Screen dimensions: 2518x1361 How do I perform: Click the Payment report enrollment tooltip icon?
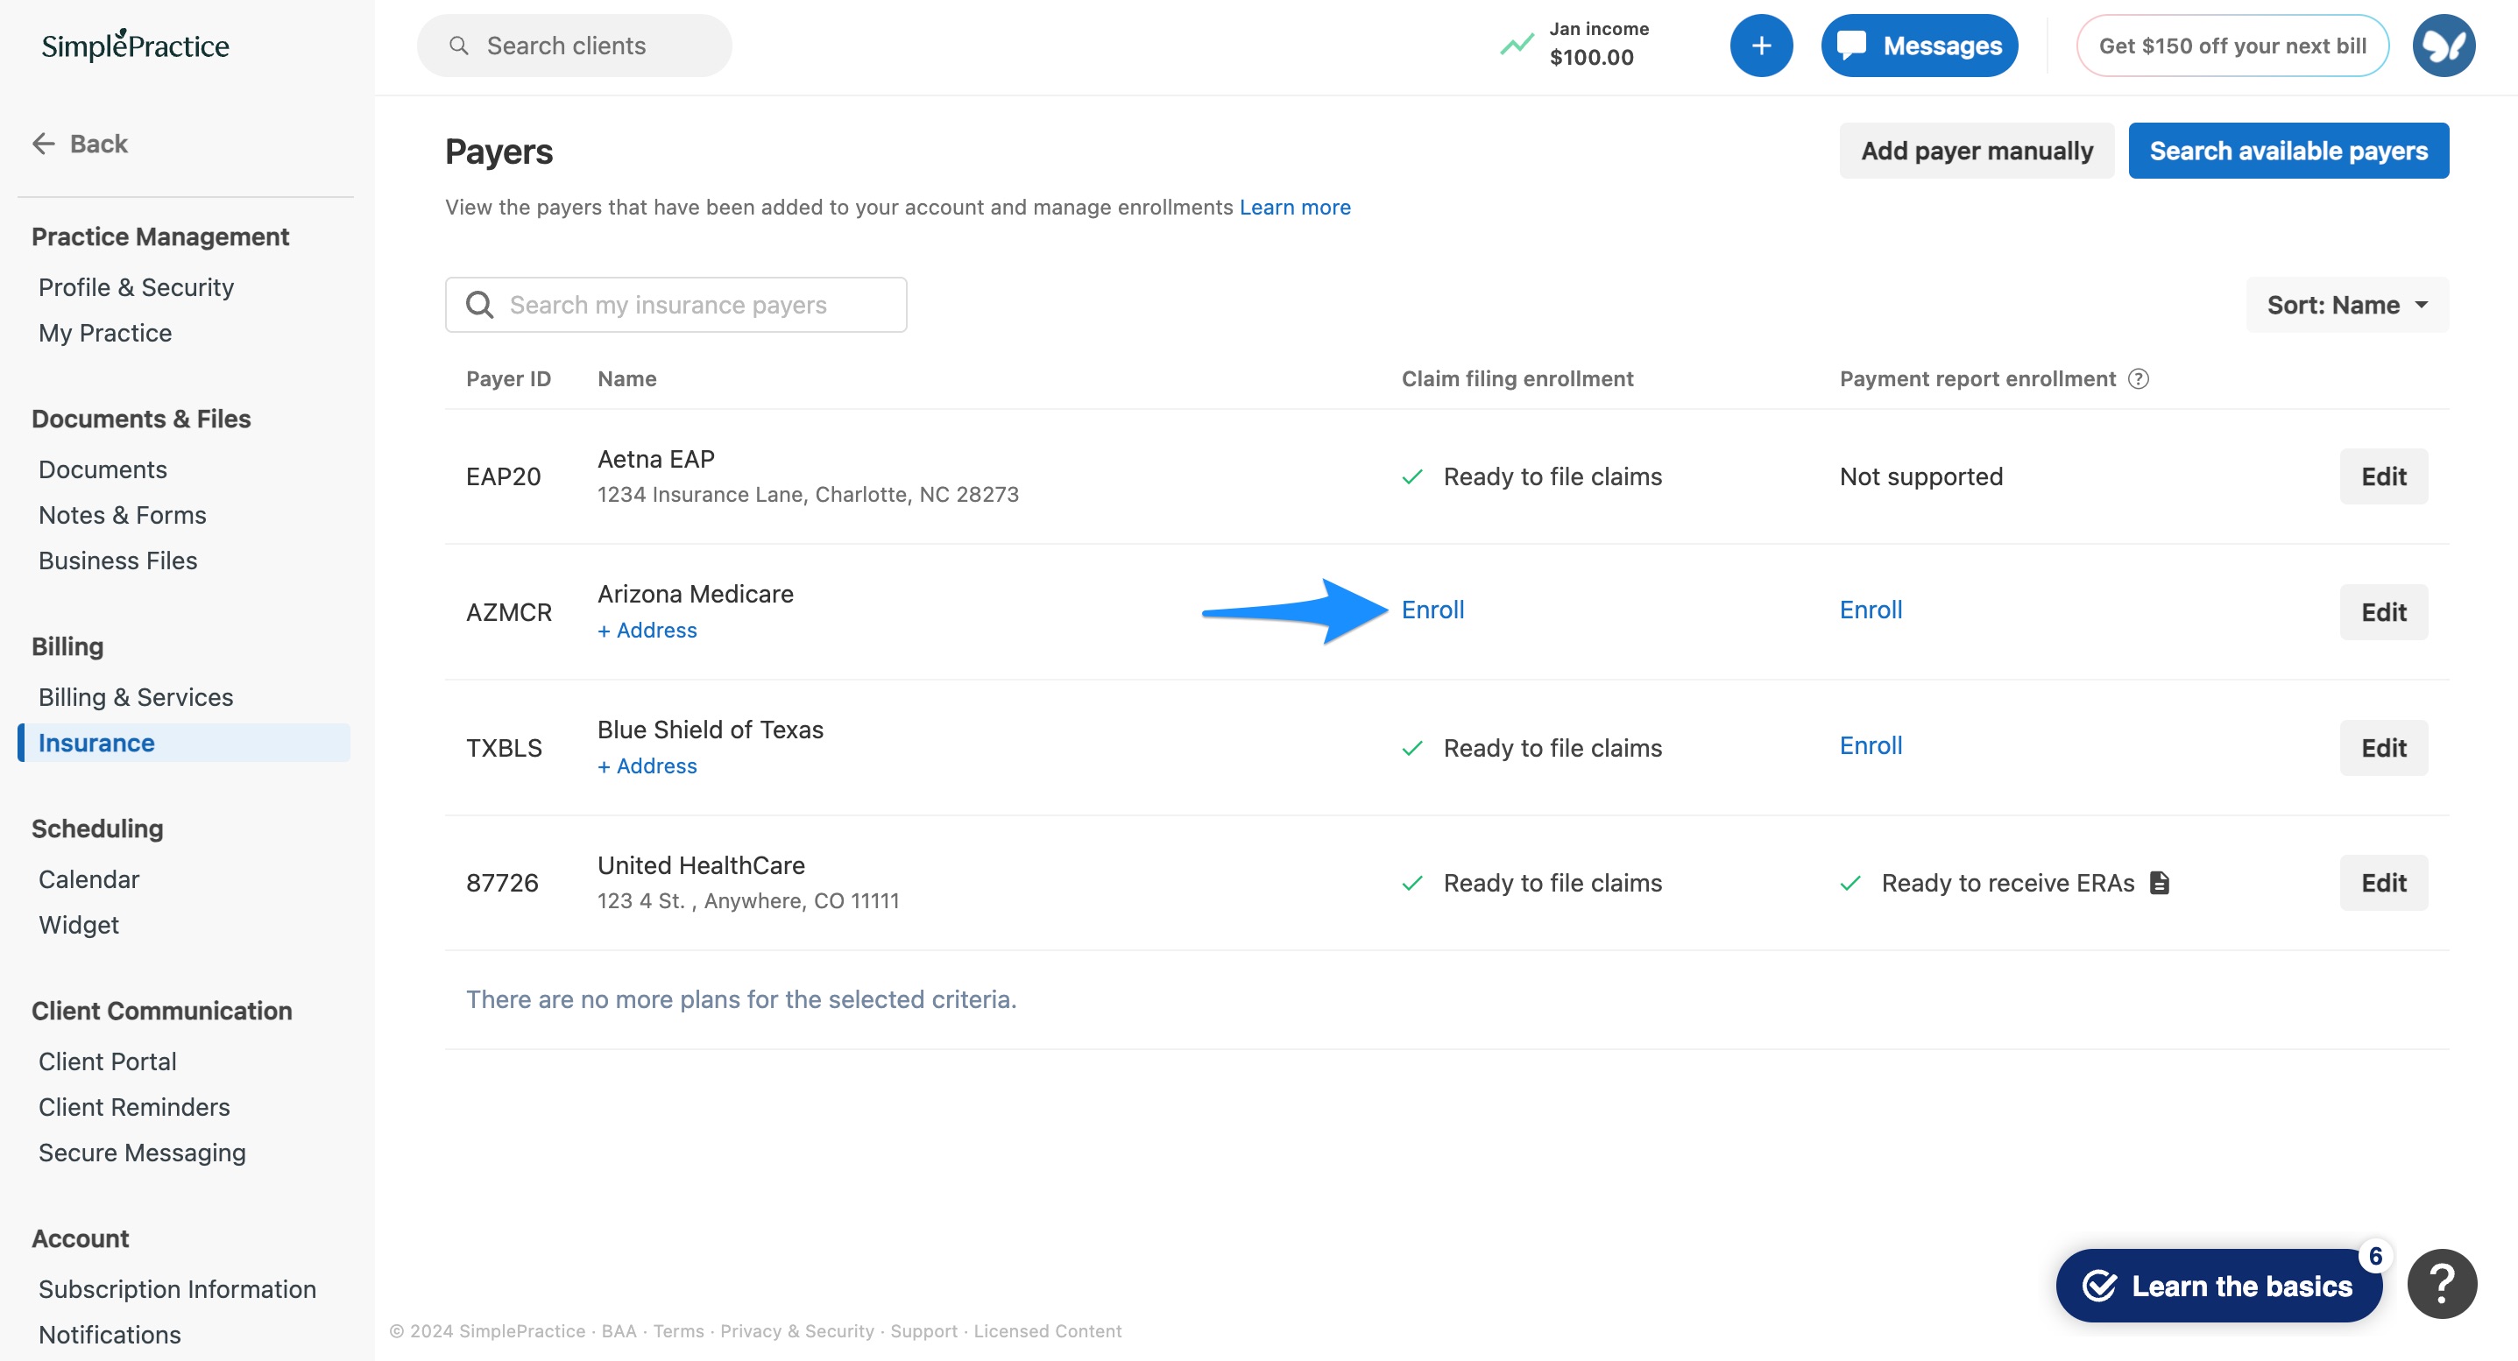[x=2140, y=379]
